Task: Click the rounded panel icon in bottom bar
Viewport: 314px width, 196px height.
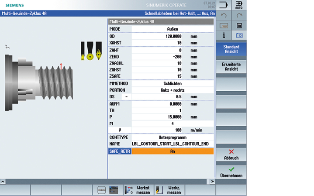Action: coord(101,190)
